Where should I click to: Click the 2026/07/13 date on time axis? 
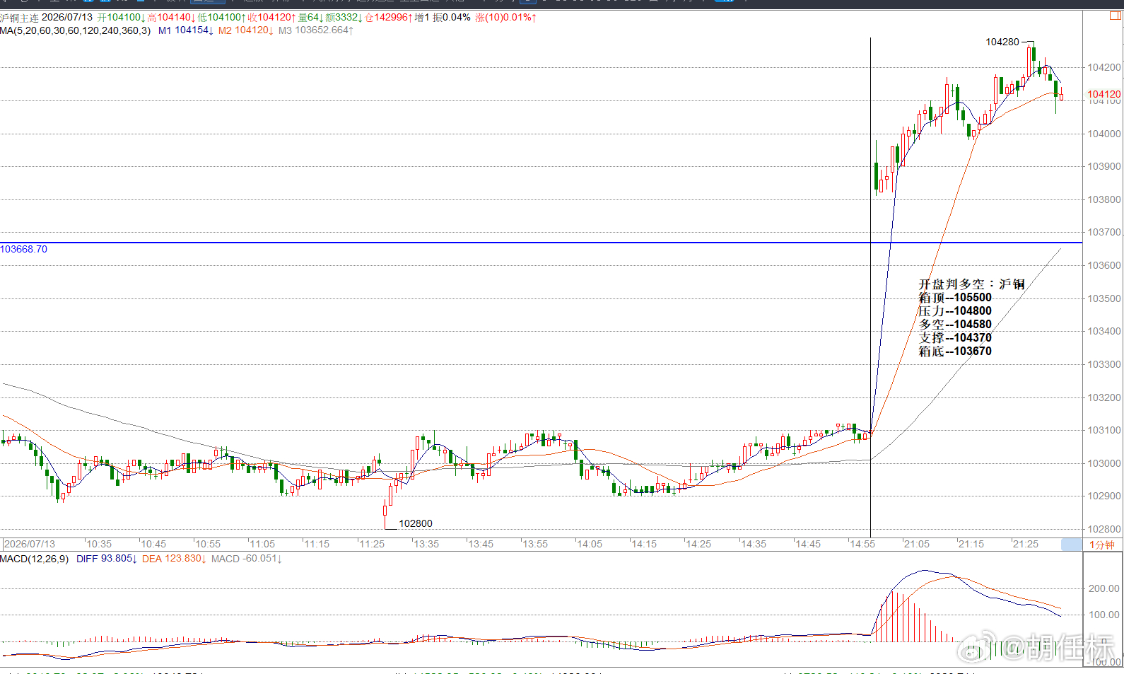(30, 544)
